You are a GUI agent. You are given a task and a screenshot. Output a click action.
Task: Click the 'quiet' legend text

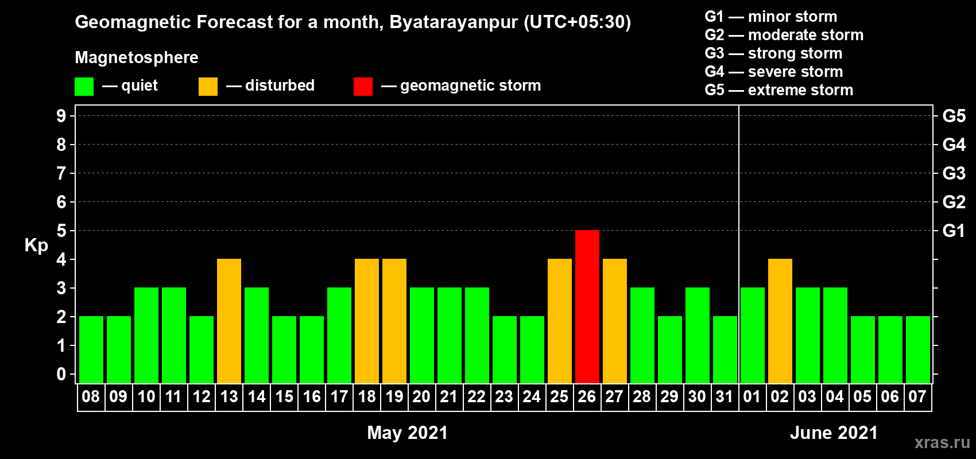pyautogui.click(x=140, y=85)
